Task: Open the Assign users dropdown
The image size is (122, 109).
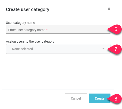Action: [58, 49]
